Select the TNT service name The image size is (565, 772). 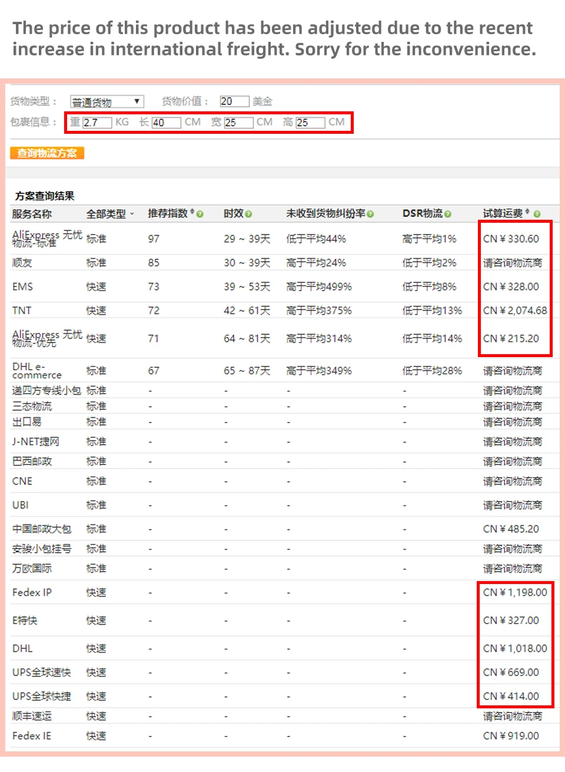click(22, 311)
